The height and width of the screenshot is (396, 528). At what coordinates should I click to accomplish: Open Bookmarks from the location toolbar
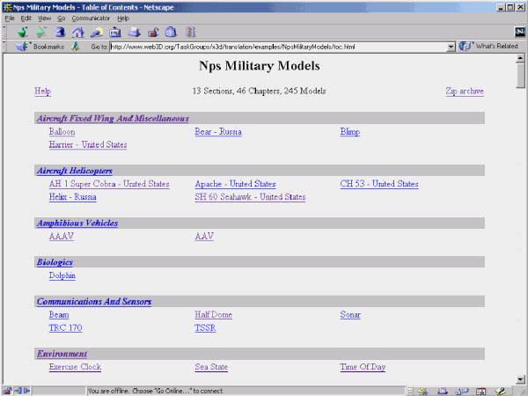point(41,47)
